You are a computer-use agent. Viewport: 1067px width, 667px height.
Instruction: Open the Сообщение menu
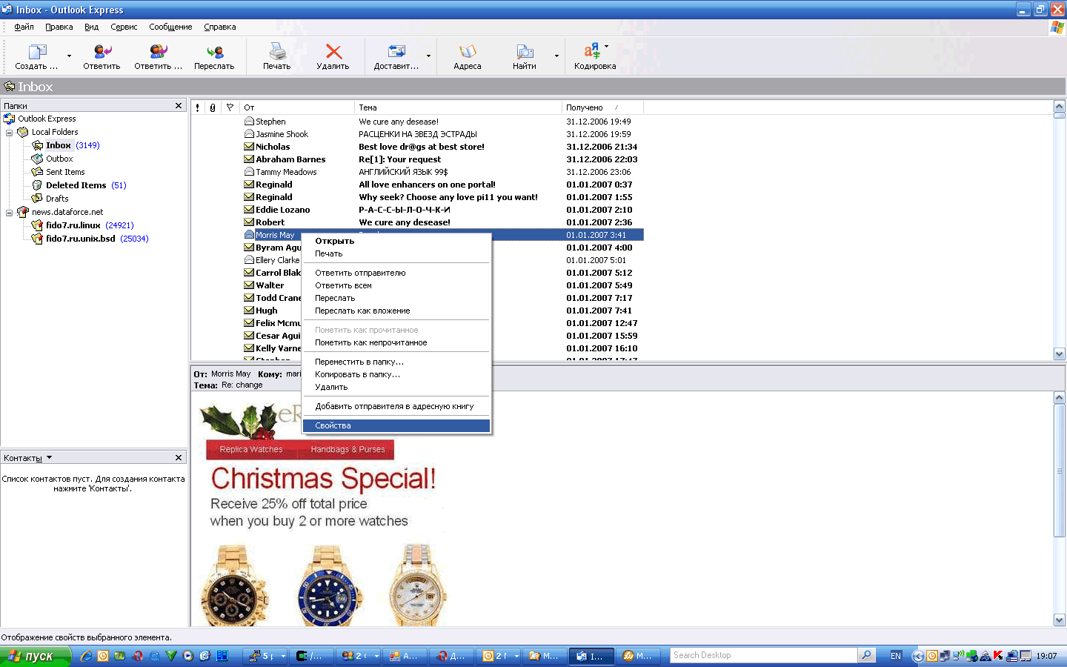pyautogui.click(x=170, y=27)
